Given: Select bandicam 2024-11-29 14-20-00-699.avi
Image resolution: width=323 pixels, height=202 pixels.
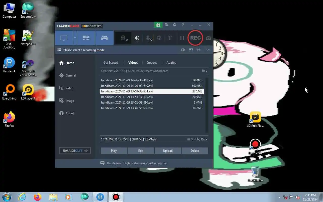Looking at the screenshot, I should point(152,86).
